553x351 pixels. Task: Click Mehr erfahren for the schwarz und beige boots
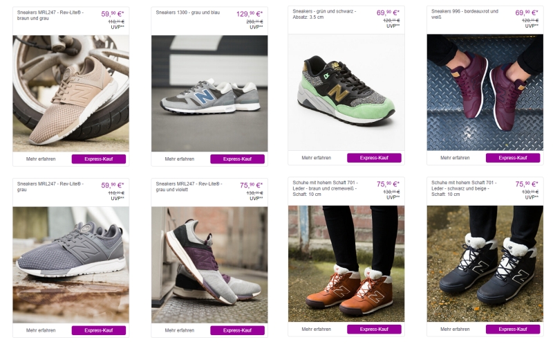coord(455,329)
